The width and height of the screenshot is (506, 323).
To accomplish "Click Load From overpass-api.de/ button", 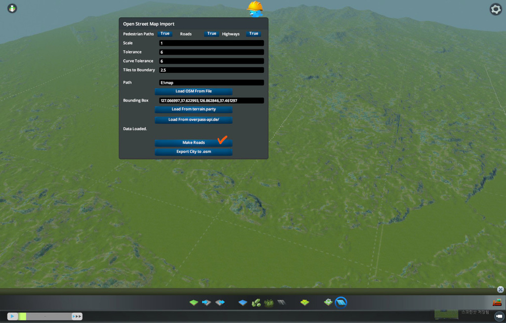I will point(193,120).
